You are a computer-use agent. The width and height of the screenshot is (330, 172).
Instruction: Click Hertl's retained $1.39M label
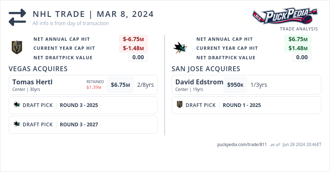tap(94, 87)
